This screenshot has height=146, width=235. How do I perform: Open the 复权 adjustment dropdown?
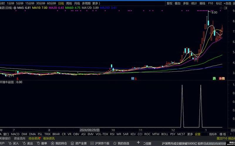pos(169,4)
